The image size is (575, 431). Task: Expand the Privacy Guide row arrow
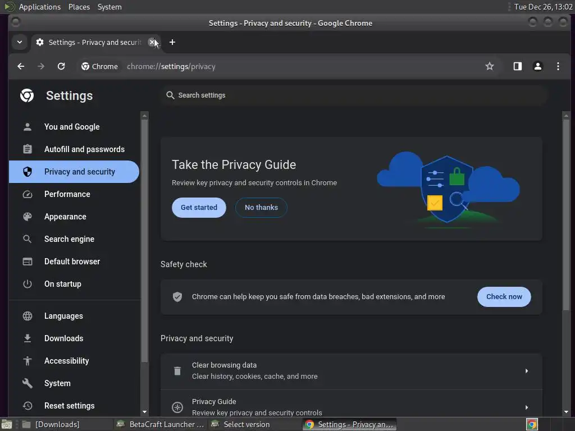pos(527,407)
